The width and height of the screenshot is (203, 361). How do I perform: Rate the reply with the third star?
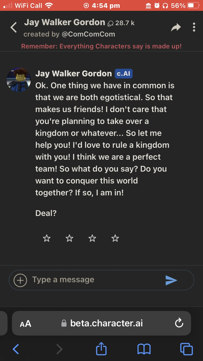pos(92,238)
